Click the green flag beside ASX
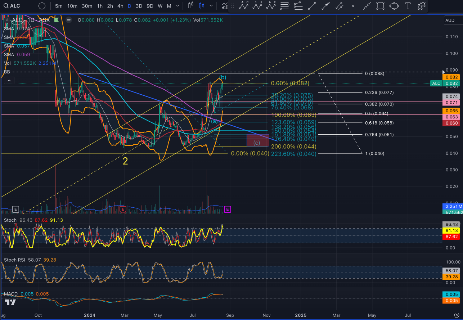The image size is (463, 320). (56, 20)
